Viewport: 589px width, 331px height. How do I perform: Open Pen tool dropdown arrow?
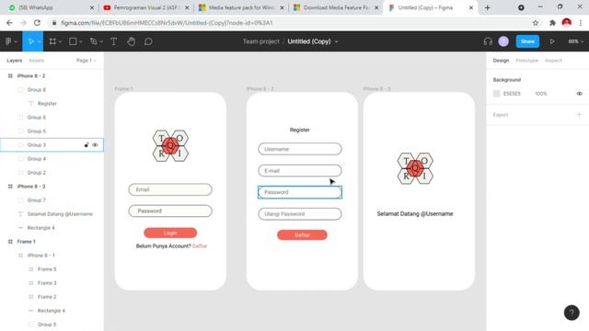pos(101,41)
